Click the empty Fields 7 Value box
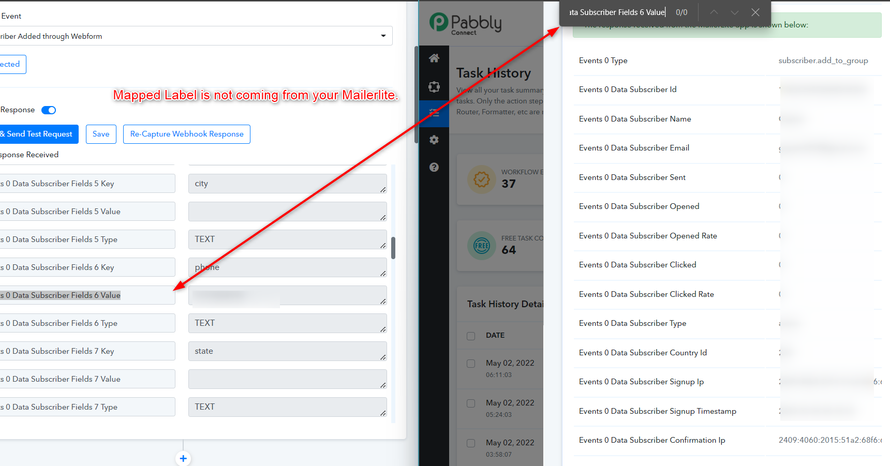Image resolution: width=890 pixels, height=466 pixels. (288, 379)
